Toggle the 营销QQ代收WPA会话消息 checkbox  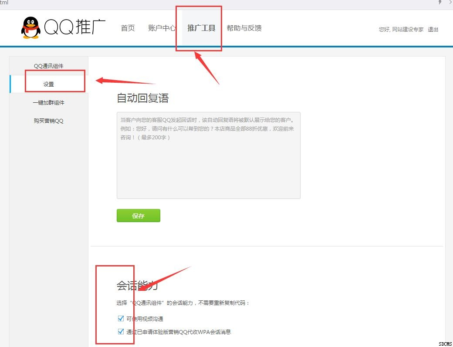pyautogui.click(x=121, y=331)
